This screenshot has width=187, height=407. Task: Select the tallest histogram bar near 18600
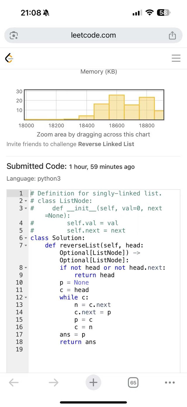(x=117, y=107)
